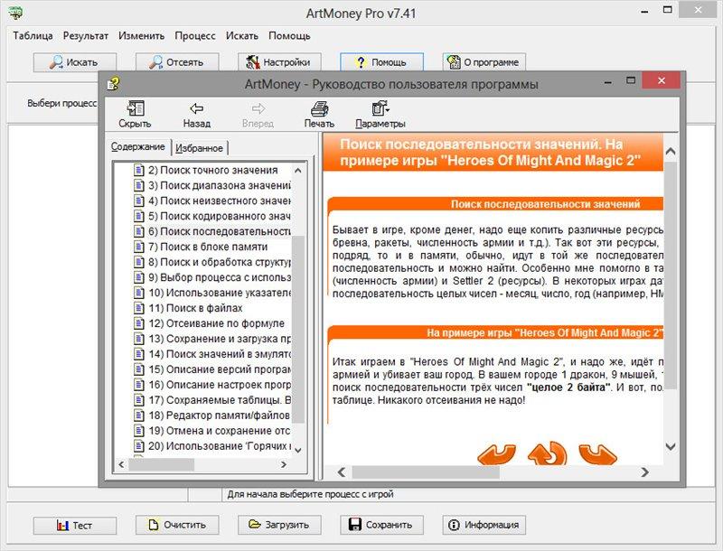Open topic 19) Отмена и сохранение
Image resolution: width=723 pixels, height=551 pixels.
[x=219, y=430]
